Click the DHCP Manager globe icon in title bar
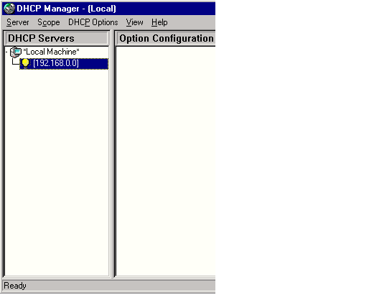The height and width of the screenshot is (295, 369). pos(9,9)
